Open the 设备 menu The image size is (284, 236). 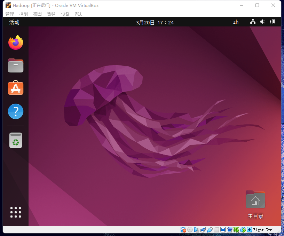pos(65,14)
